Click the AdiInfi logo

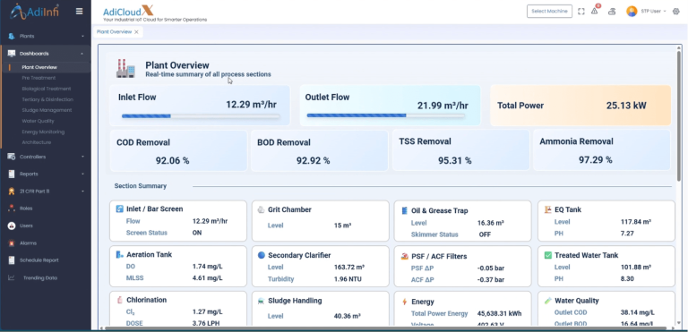pos(35,12)
